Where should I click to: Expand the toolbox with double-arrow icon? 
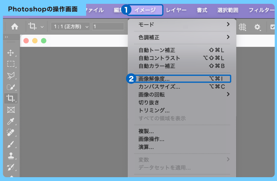pyautogui.click(x=7, y=37)
